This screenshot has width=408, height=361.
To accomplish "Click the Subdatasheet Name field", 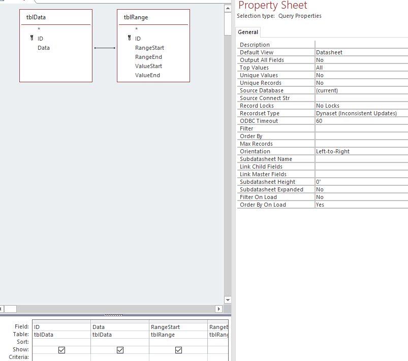I will (x=361, y=159).
